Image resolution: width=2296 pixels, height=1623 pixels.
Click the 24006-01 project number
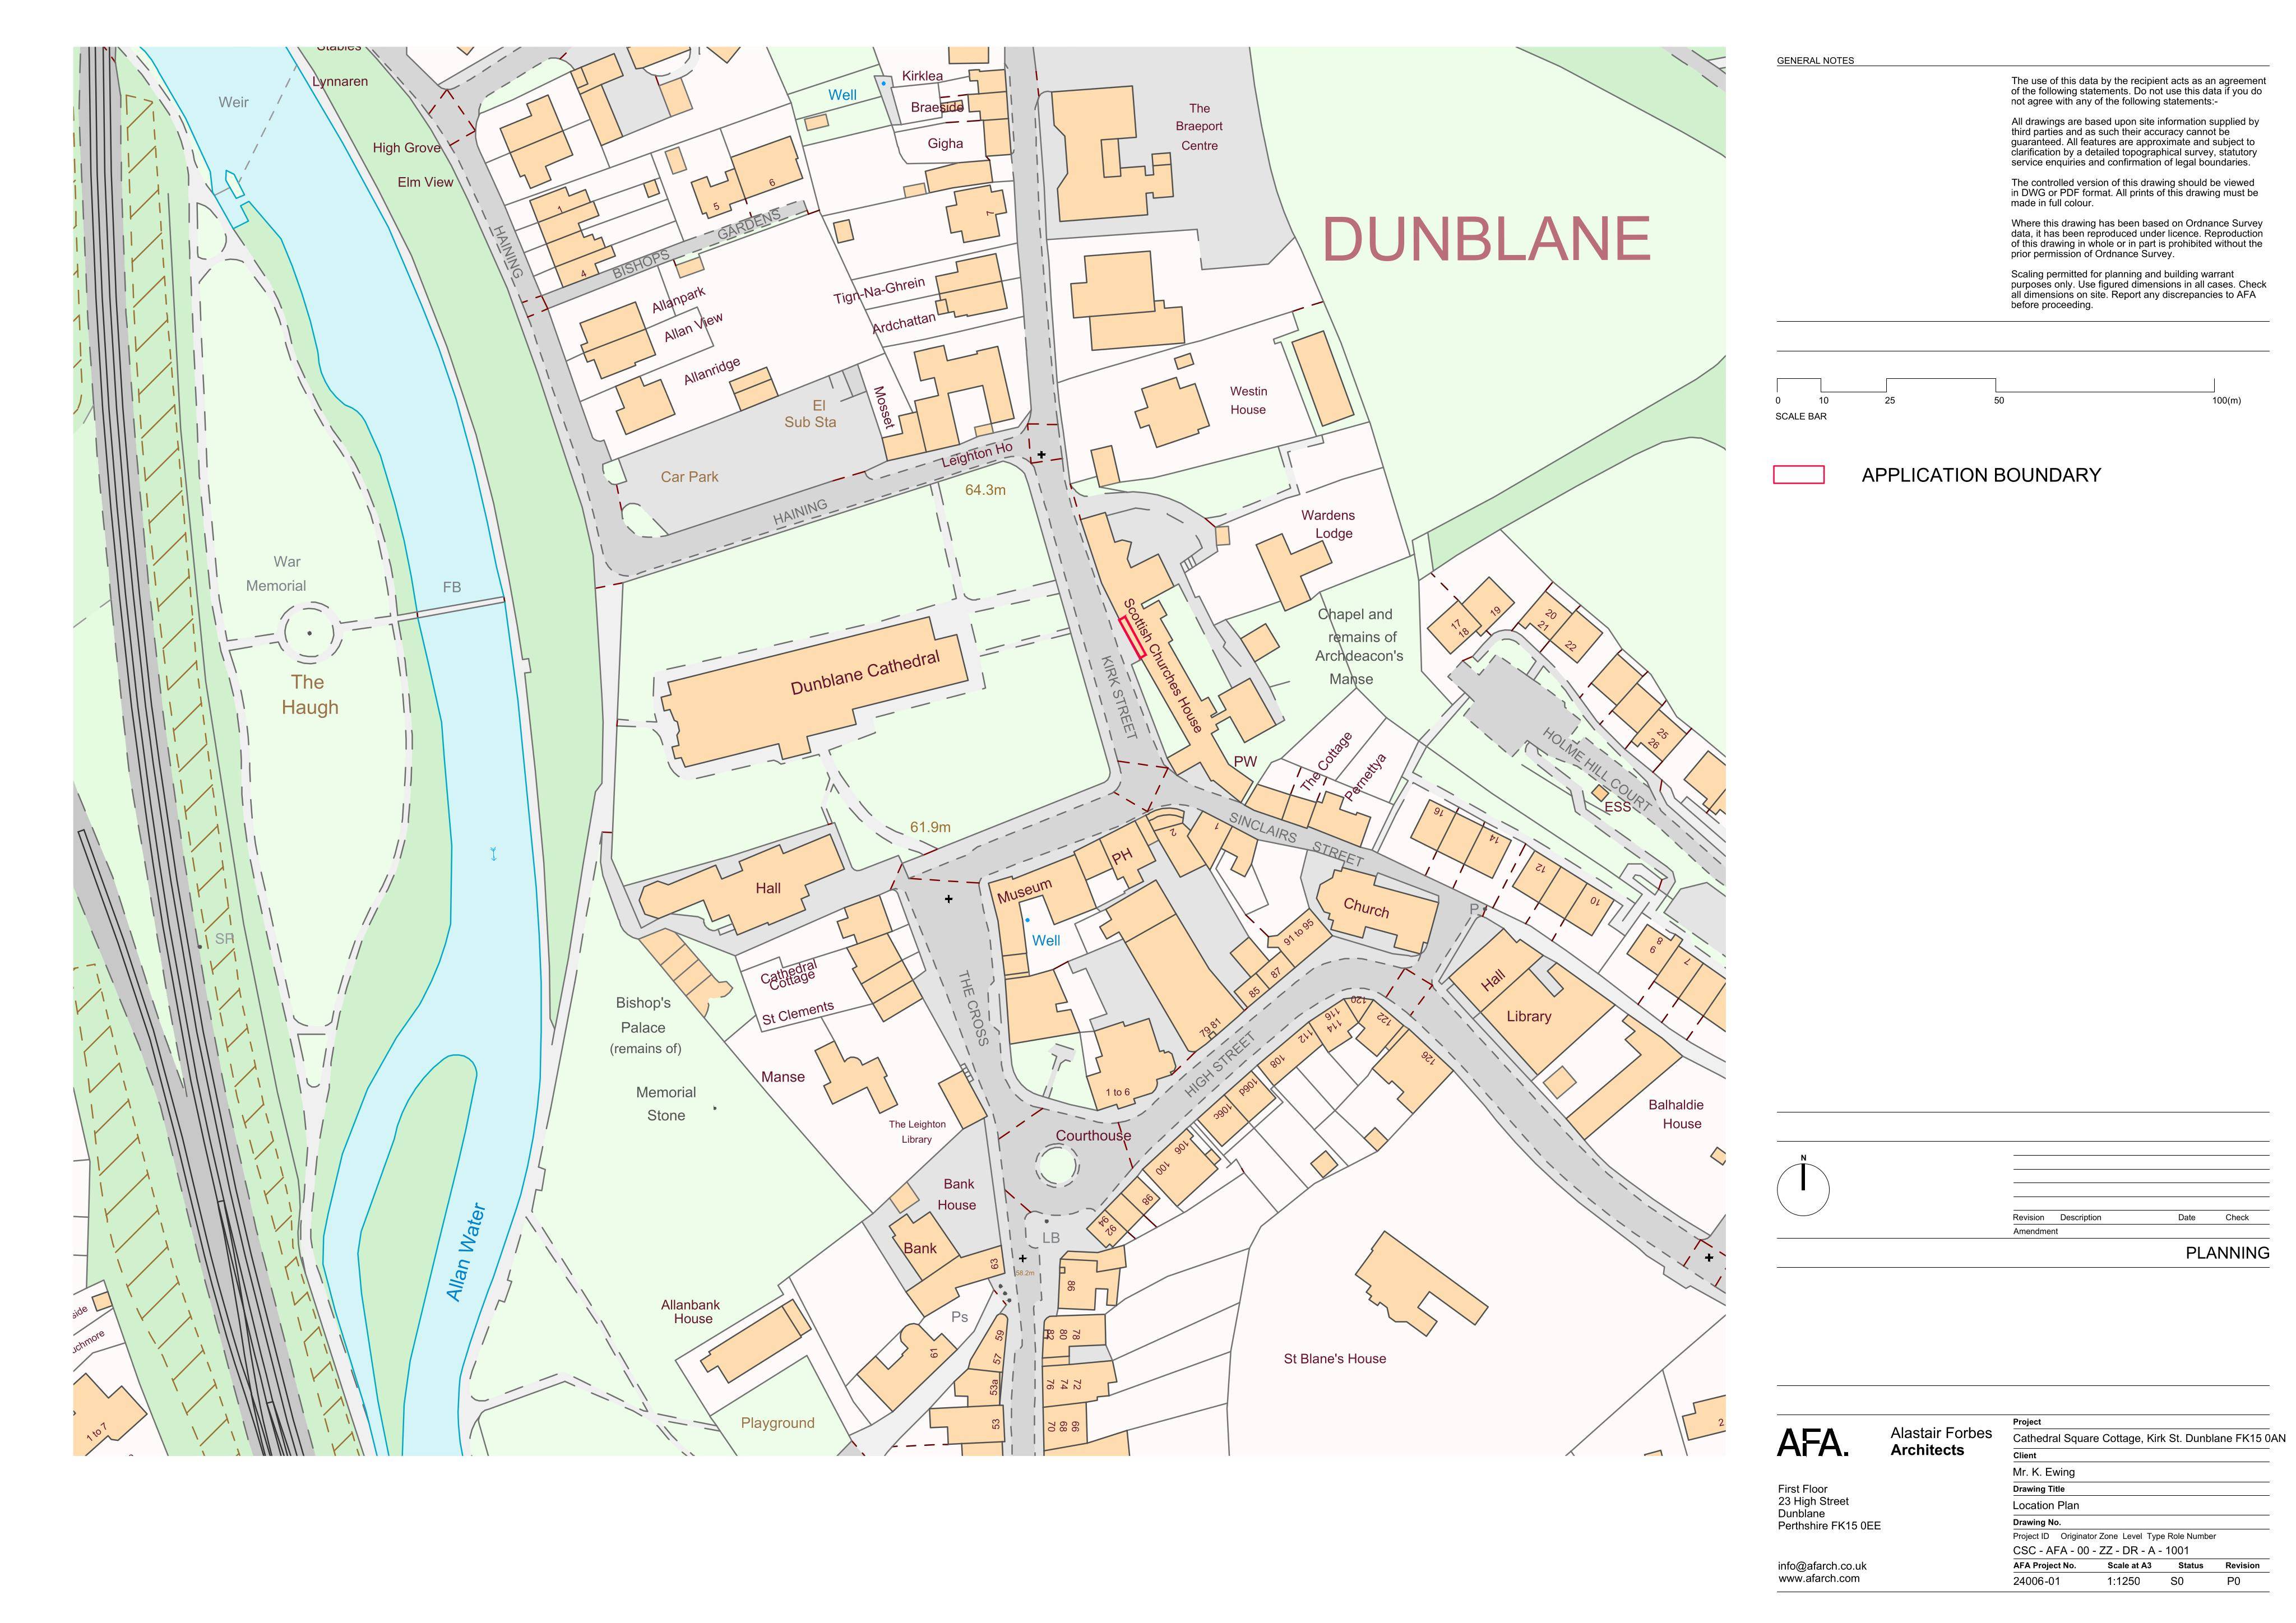(2036, 1582)
